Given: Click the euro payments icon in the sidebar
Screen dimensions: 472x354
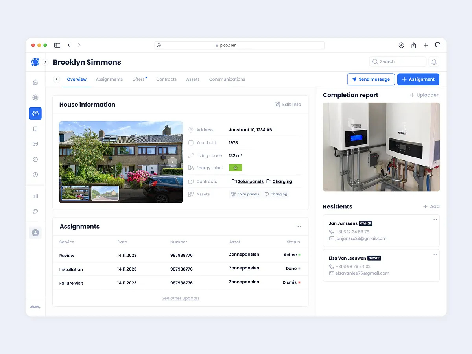Looking at the screenshot, I should pyautogui.click(x=35, y=159).
